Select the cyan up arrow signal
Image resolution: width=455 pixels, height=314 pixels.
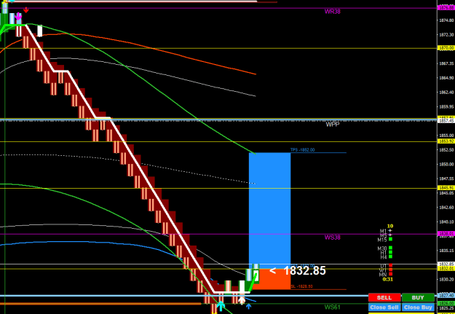click(221, 306)
